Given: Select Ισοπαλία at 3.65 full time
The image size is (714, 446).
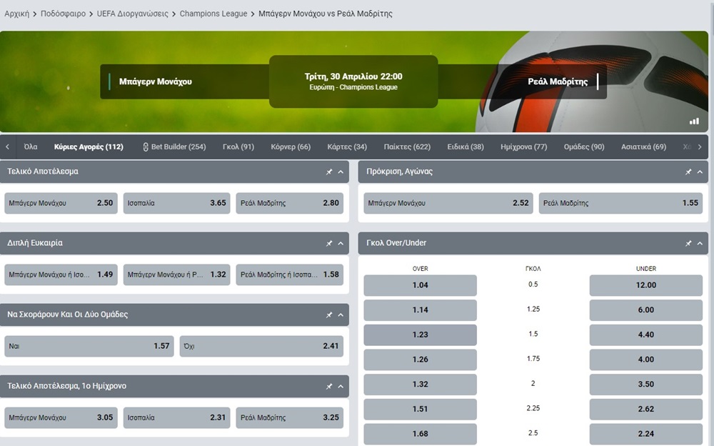Looking at the screenshot, I should pyautogui.click(x=176, y=203).
